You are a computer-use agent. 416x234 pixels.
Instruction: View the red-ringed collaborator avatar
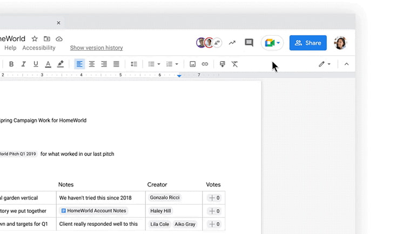209,43
